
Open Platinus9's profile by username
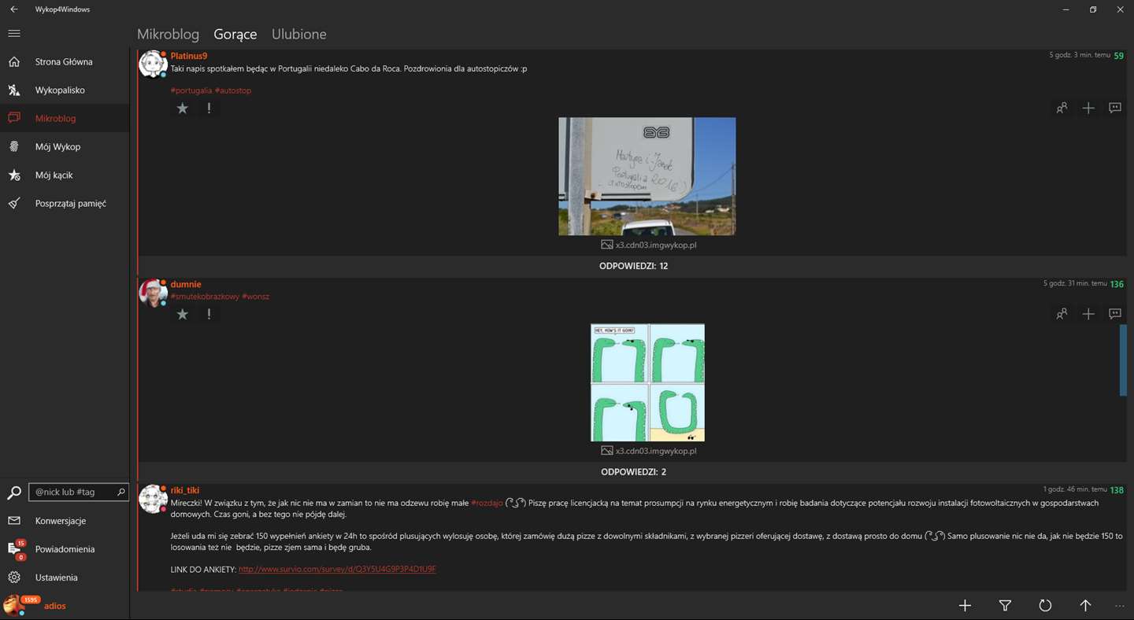click(189, 56)
